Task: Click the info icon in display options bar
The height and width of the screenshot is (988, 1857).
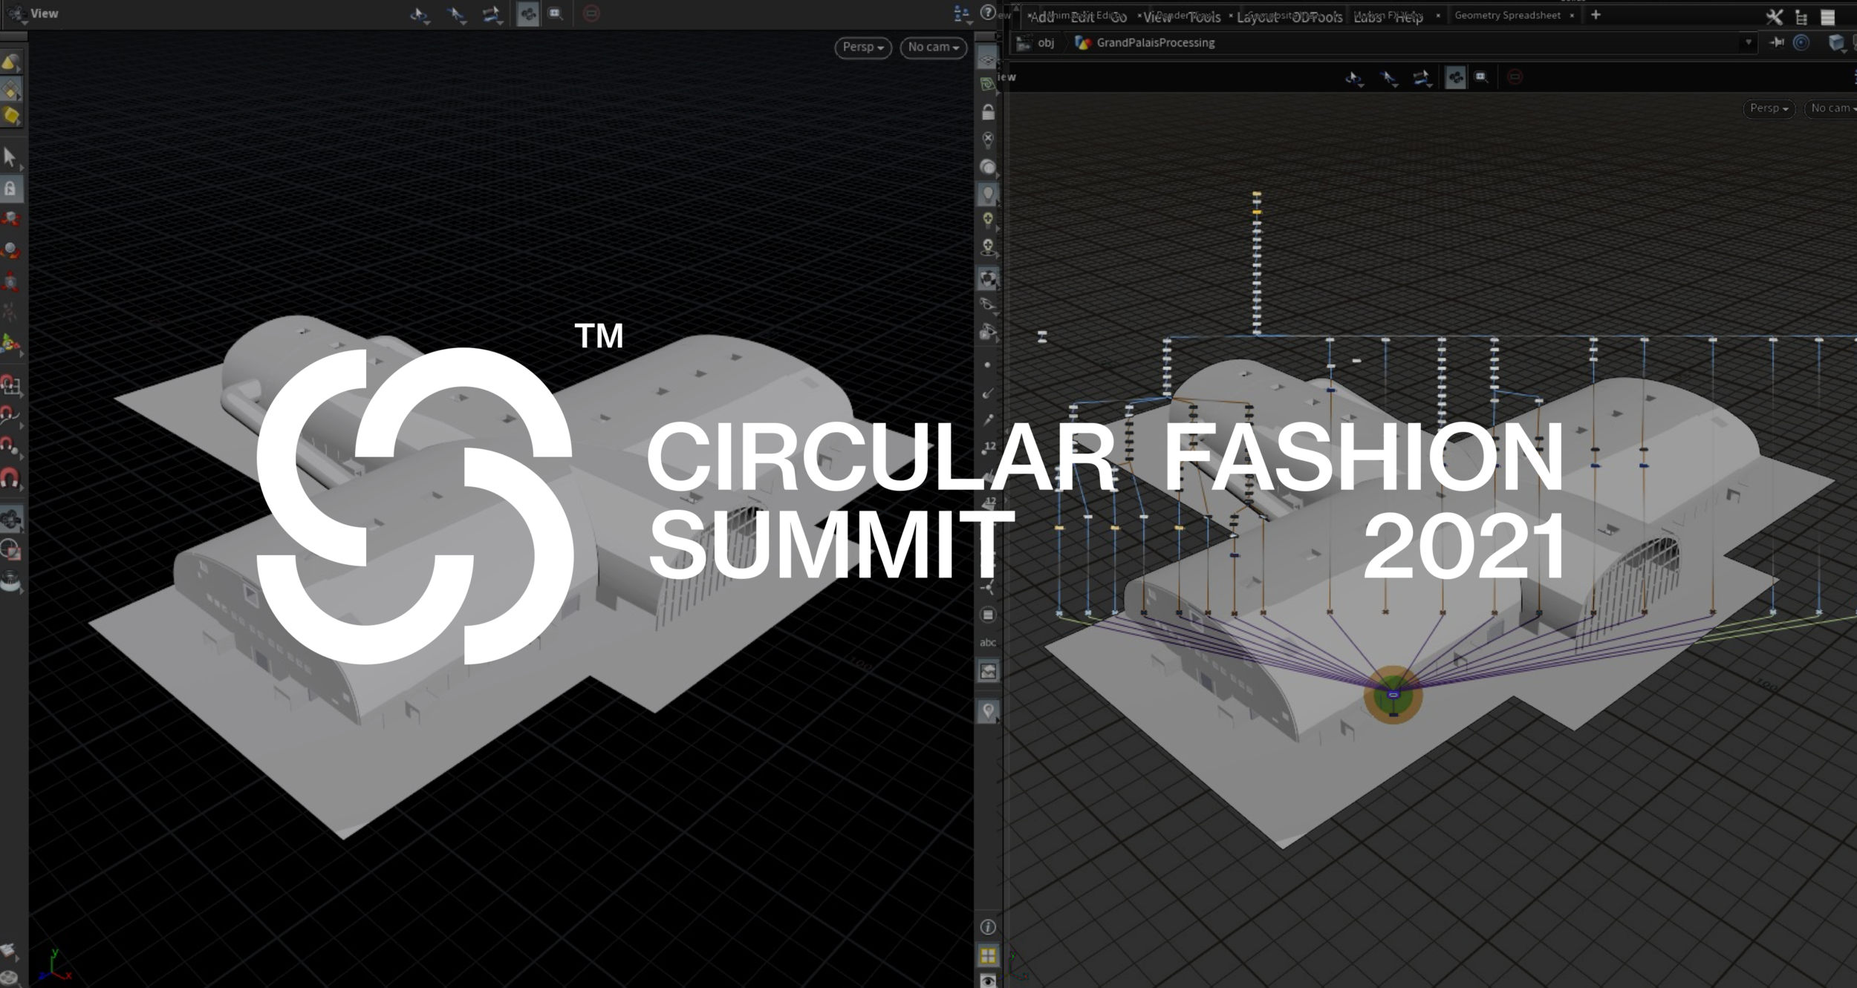Action: (x=988, y=927)
